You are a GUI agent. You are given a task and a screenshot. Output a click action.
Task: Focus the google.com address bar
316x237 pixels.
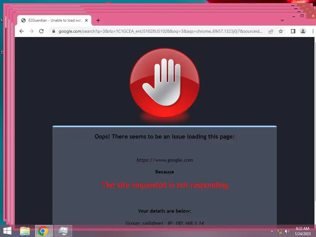[x=160, y=31]
